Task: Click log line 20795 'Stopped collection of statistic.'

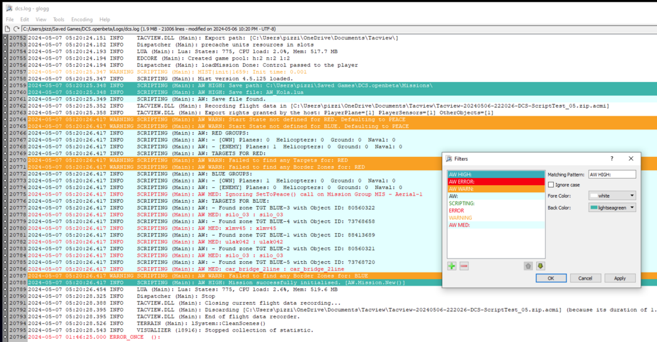Action: click(171, 330)
